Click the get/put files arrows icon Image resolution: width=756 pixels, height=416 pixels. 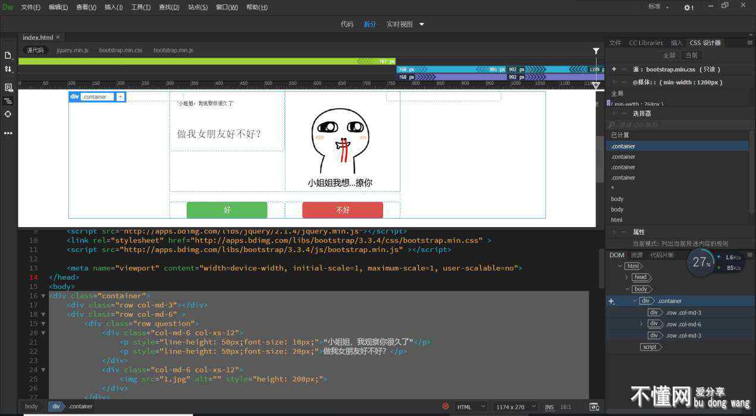coord(8,70)
